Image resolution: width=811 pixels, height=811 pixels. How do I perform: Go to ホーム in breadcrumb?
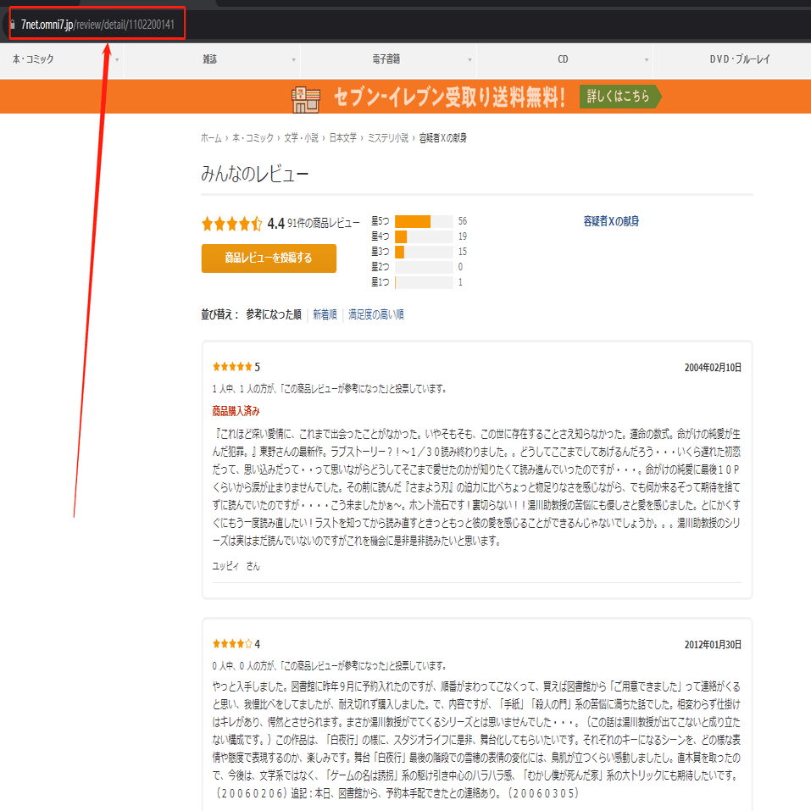tap(211, 138)
